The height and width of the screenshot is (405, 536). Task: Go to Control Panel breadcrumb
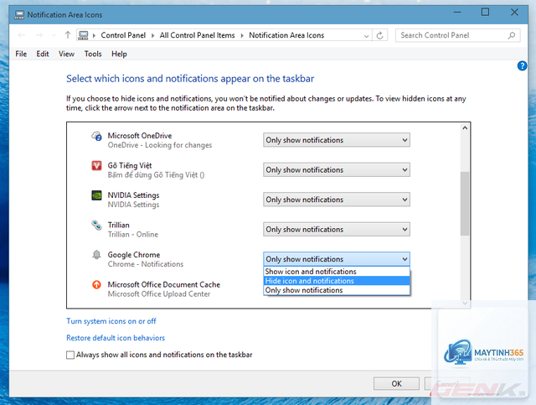point(123,35)
